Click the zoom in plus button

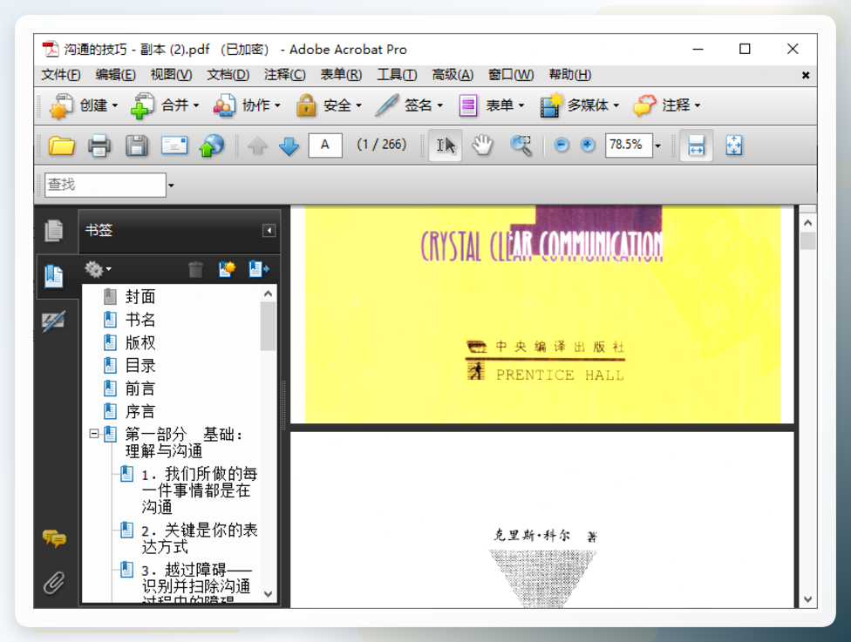(587, 145)
